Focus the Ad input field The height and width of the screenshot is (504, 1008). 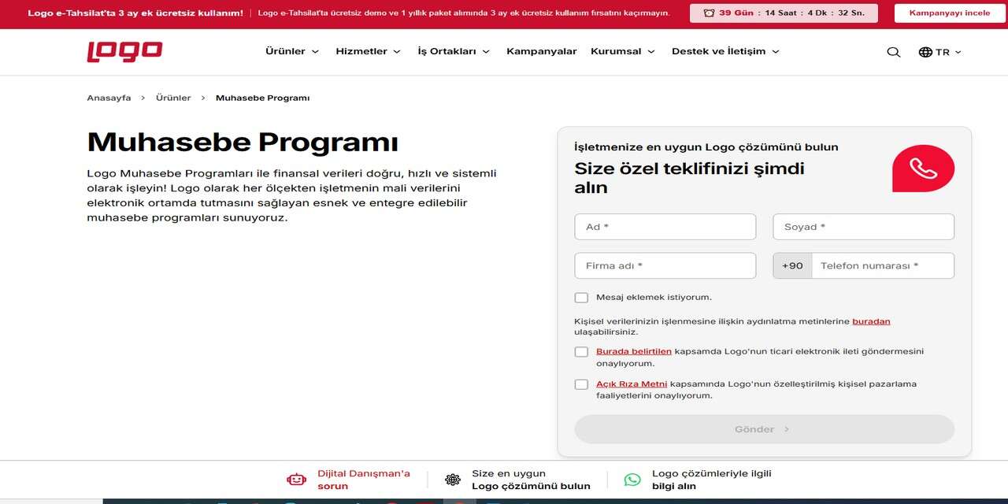[x=665, y=227]
